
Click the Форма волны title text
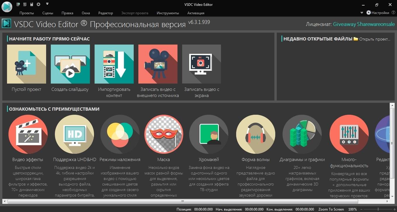256,160
